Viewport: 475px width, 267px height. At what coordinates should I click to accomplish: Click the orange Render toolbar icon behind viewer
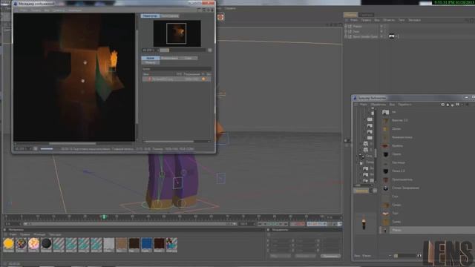[x=220, y=17]
